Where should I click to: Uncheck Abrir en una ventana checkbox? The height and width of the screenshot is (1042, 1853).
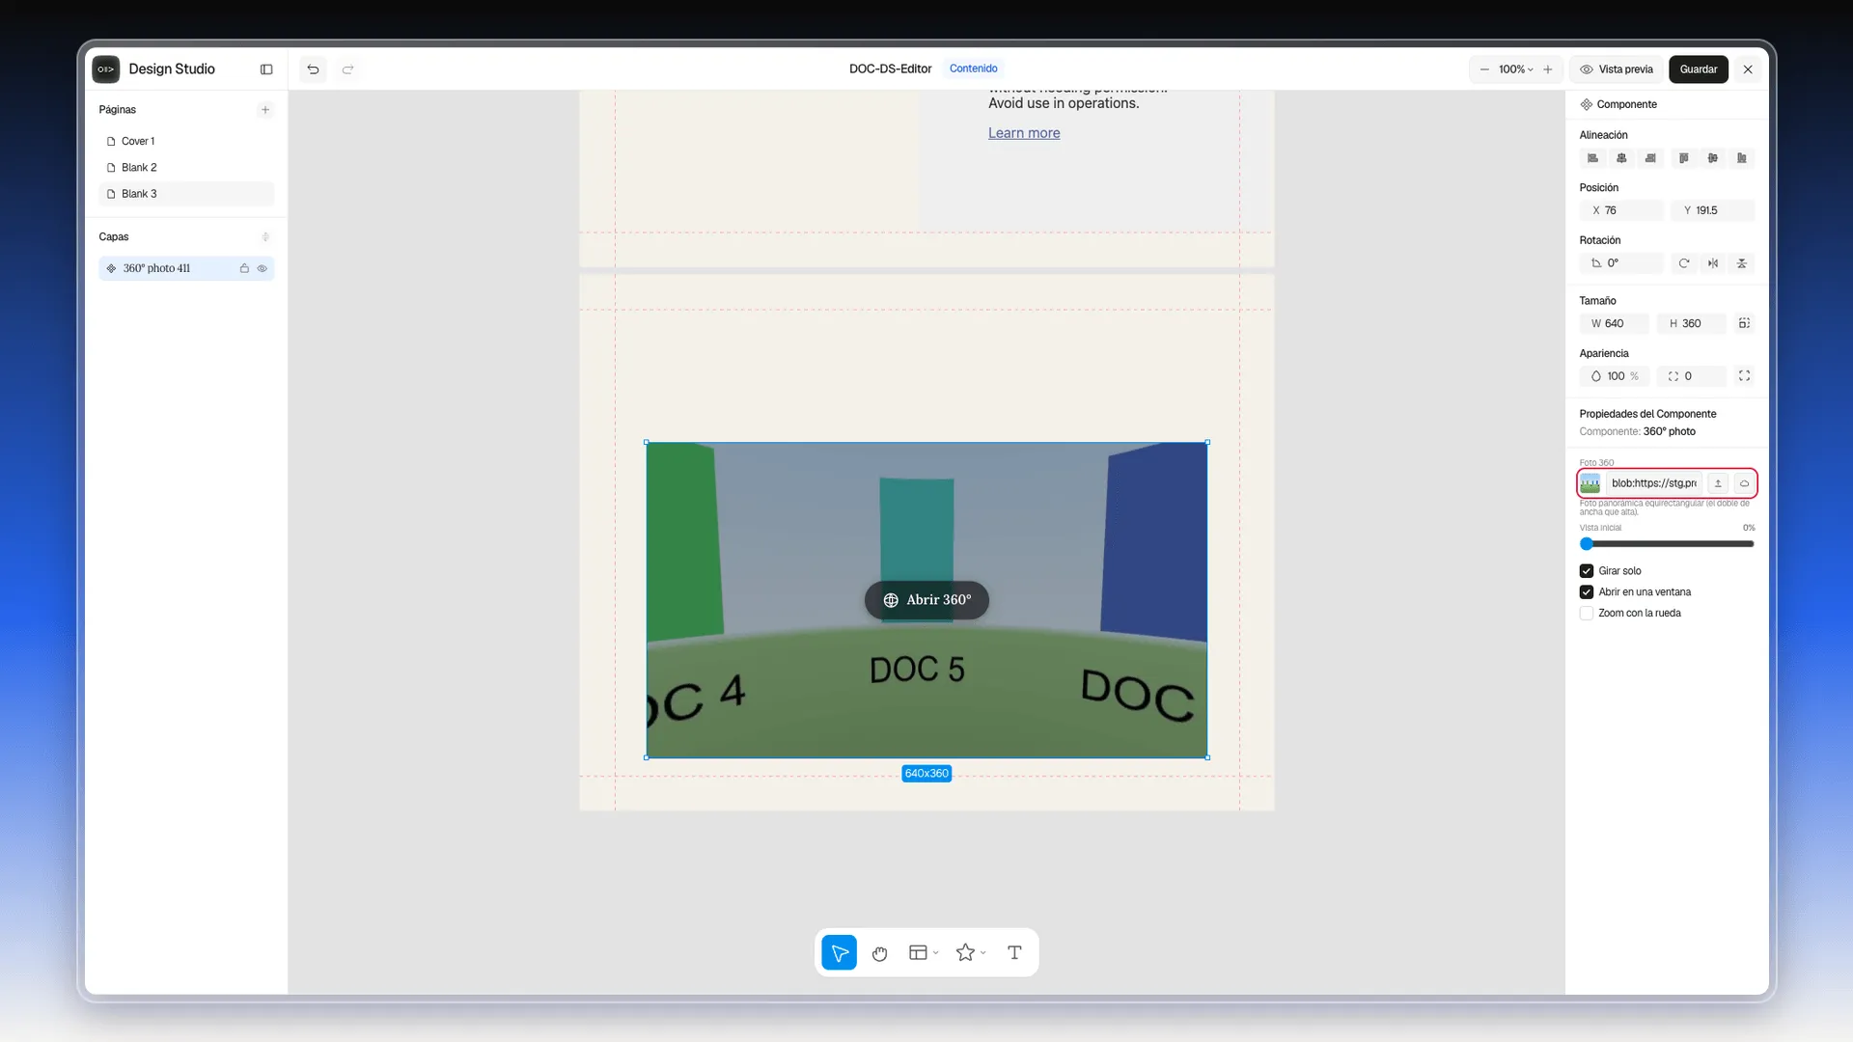[1587, 592]
